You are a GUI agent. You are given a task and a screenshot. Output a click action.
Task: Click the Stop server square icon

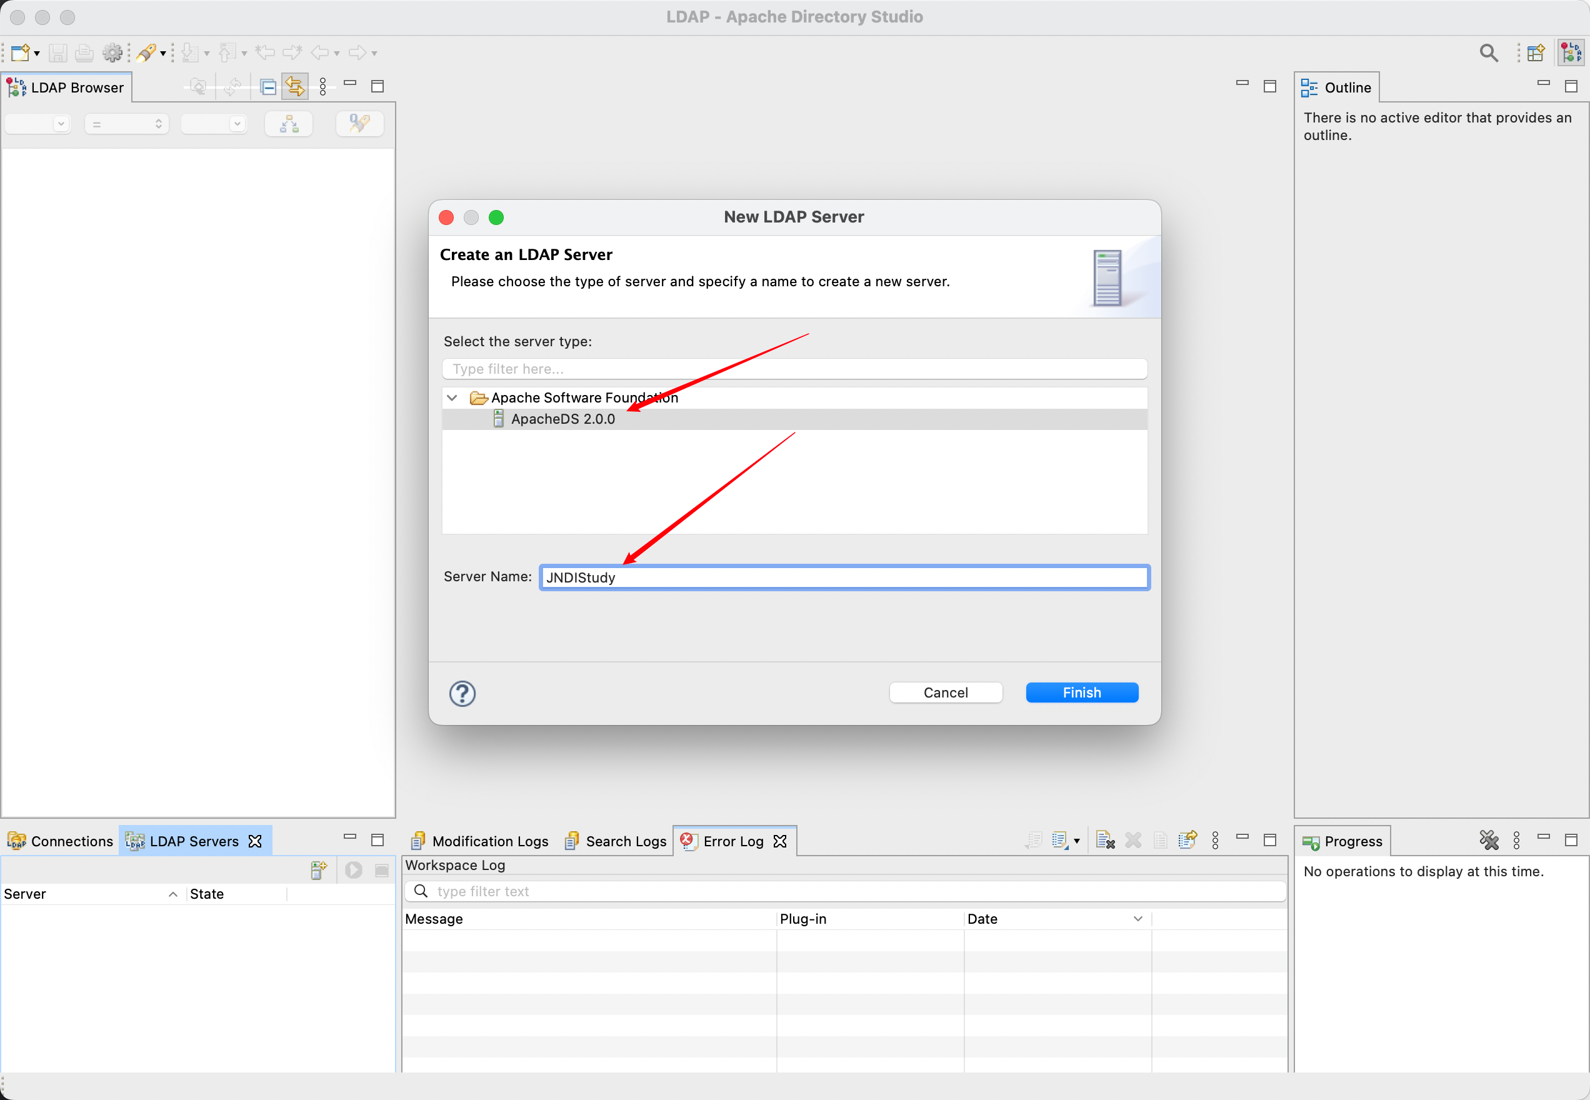(x=381, y=870)
